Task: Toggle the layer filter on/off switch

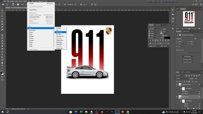Action: click(x=199, y=75)
